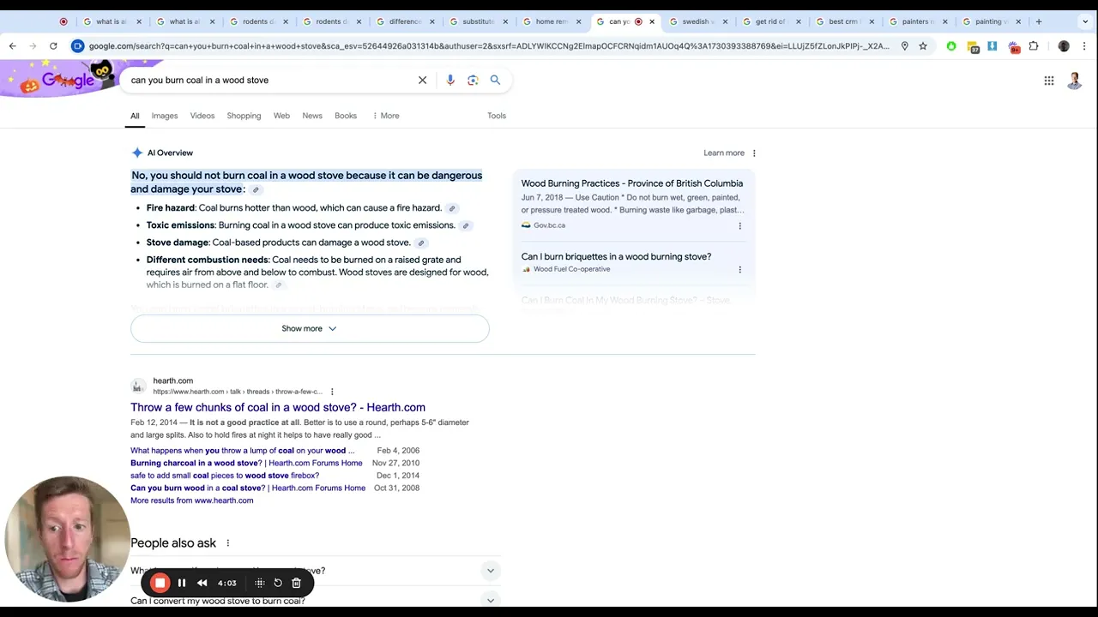Submit the search with magnifier icon
Screen dimensions: 1098x617
click(x=495, y=80)
